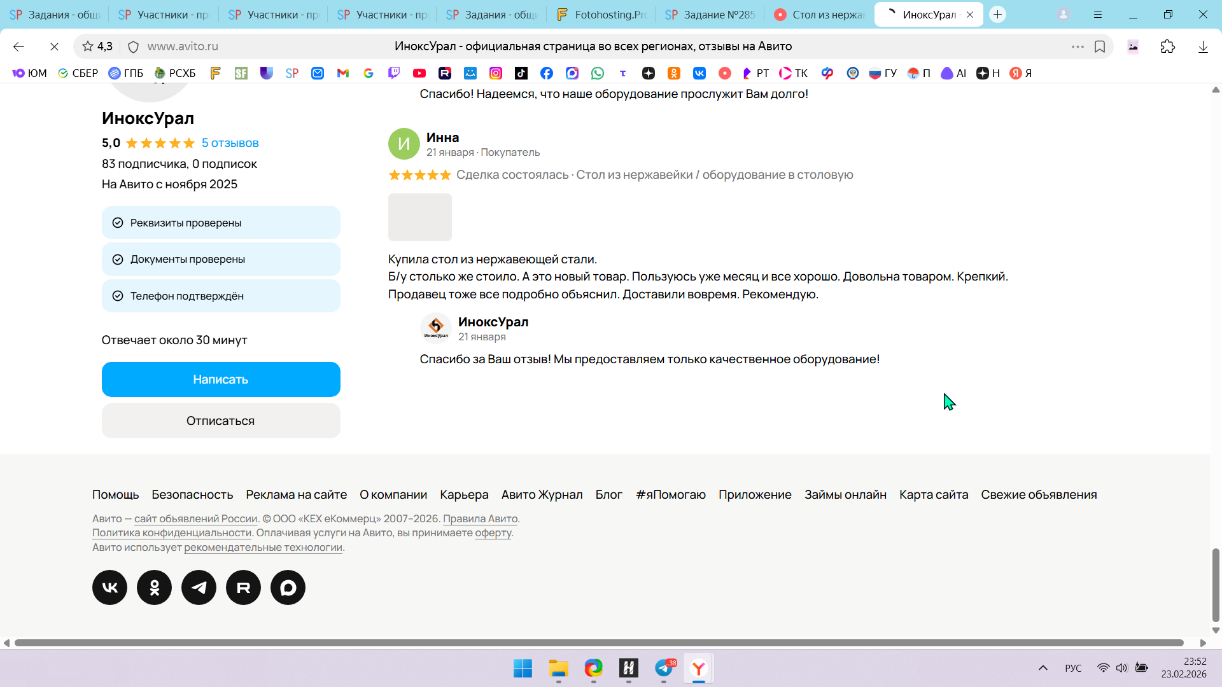Viewport: 1222px width, 687px height.
Task: Click the vertical scrollbar thumb
Action: 1216,584
